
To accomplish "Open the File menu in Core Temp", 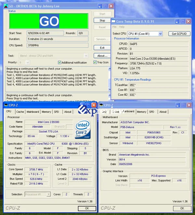I will click(x=114, y=27).
